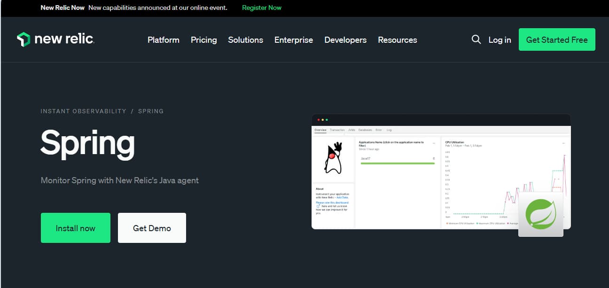Click the green Spring leaf logo

pyautogui.click(x=540, y=214)
